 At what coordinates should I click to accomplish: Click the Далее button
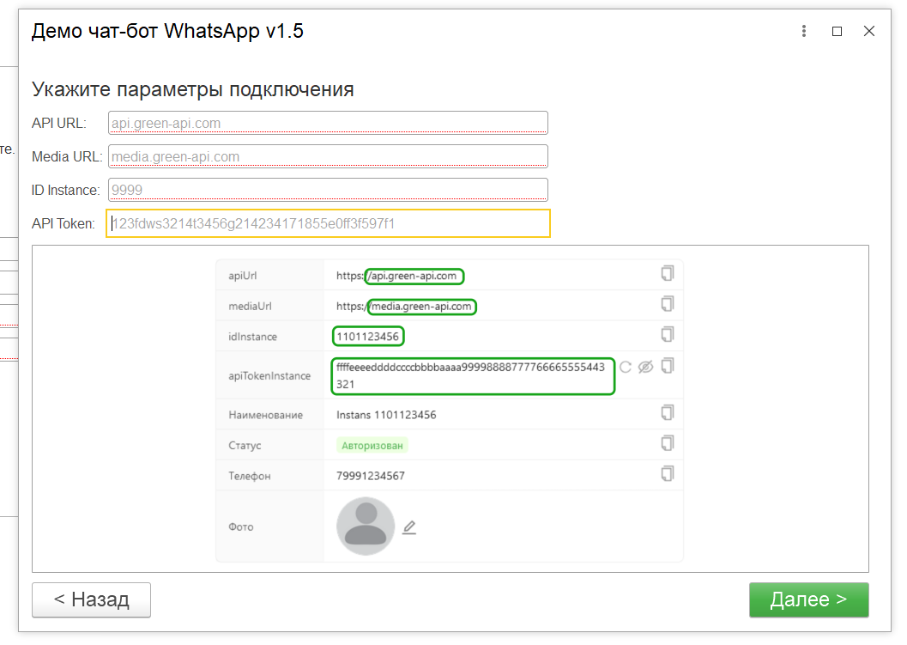(807, 599)
